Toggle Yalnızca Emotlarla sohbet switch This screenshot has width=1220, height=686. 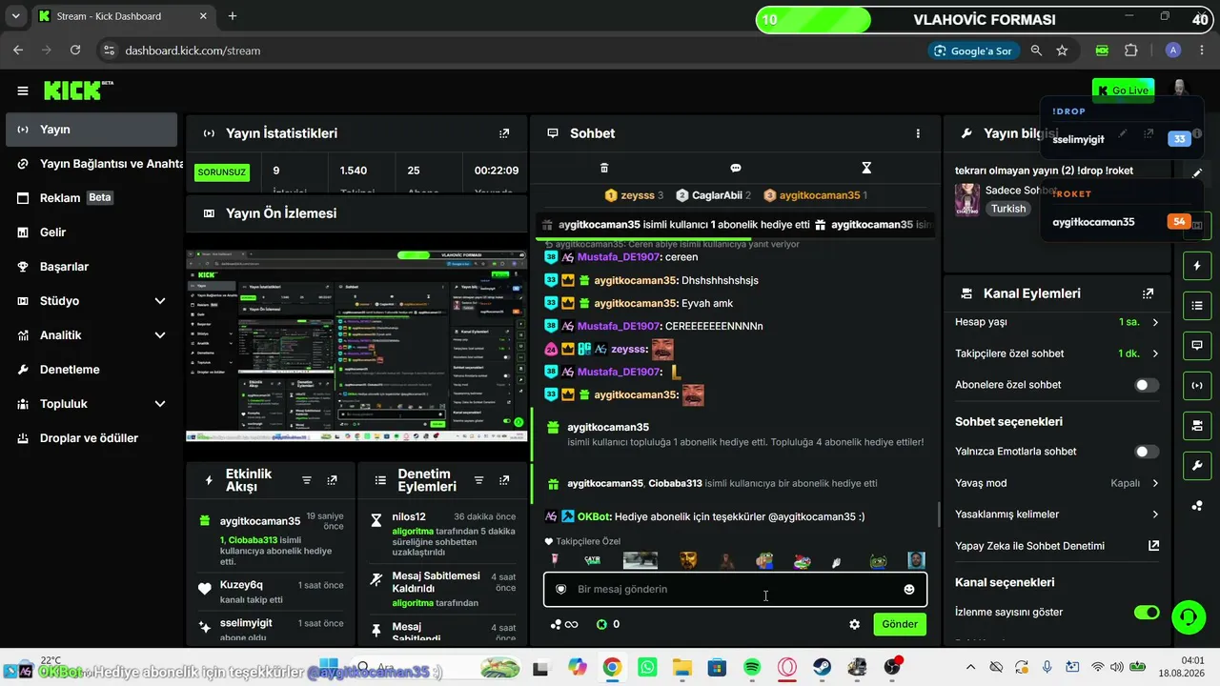pos(1147,452)
